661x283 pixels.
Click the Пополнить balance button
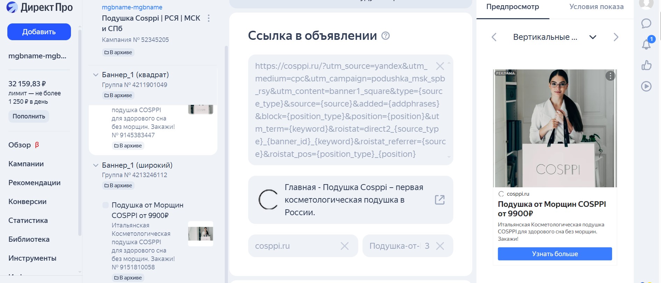(x=29, y=116)
